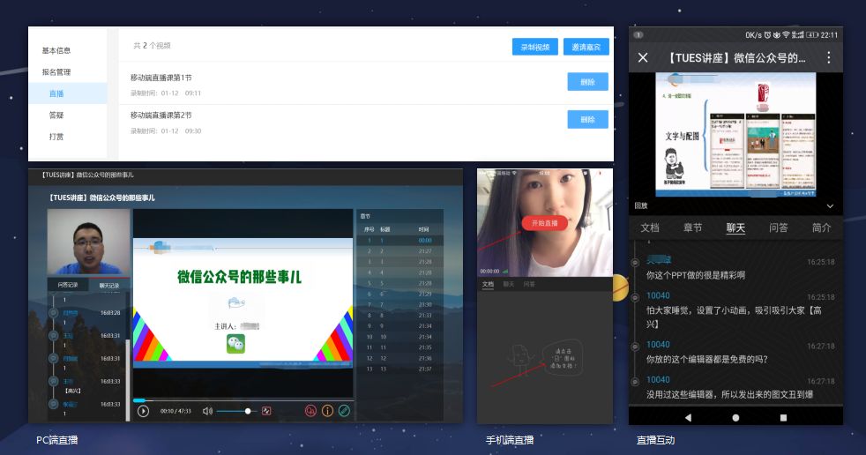Tap the Android recent apps button

tap(783, 417)
